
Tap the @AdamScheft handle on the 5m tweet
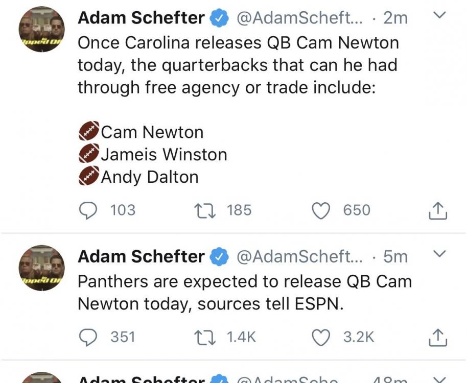click(300, 256)
